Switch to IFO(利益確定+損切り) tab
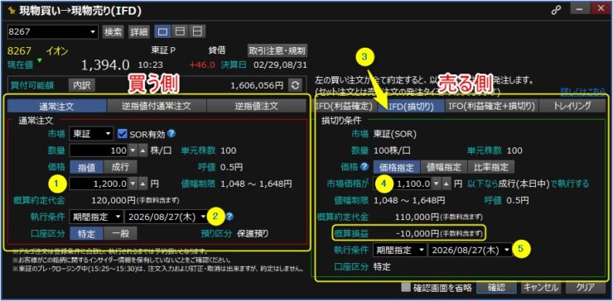 point(492,106)
